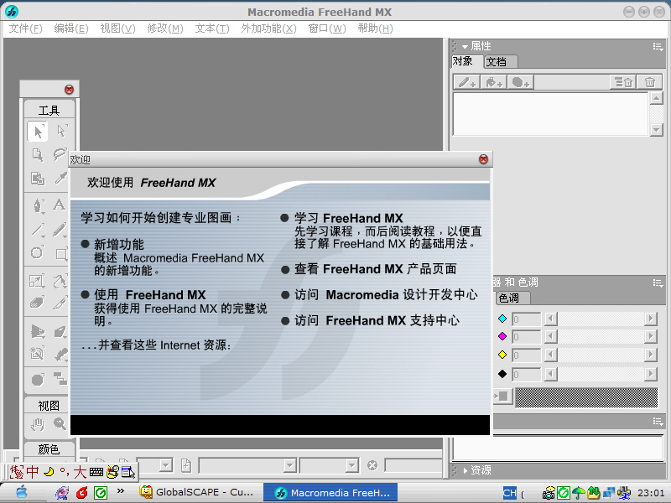Click the large tint color preview swatch
This screenshot has width=671, height=503.
pyautogui.click(x=586, y=397)
